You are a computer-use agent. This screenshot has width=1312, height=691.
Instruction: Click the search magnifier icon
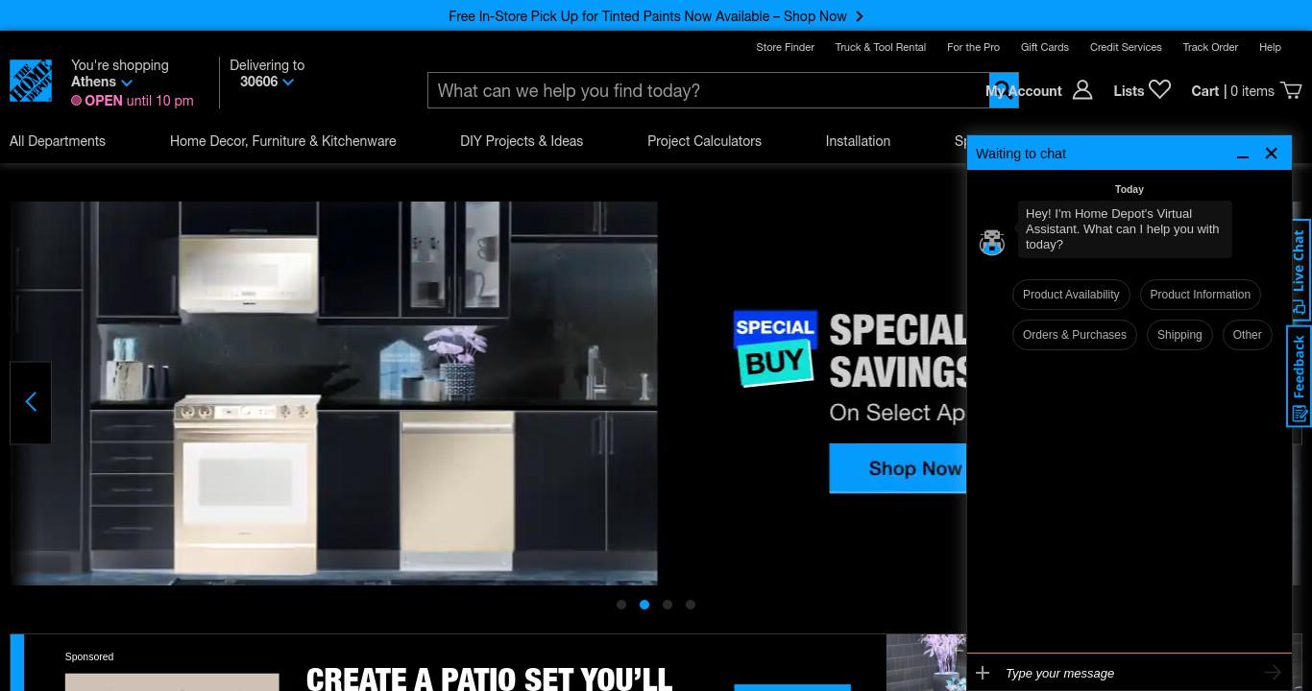point(1004,90)
